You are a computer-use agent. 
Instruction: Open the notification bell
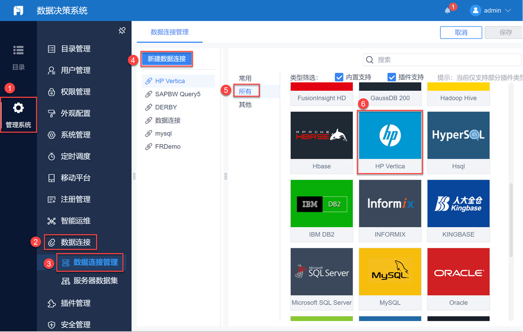click(447, 10)
